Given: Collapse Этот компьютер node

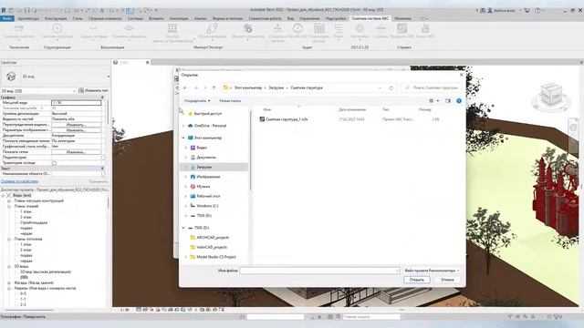Looking at the screenshot, I should click(x=183, y=138).
